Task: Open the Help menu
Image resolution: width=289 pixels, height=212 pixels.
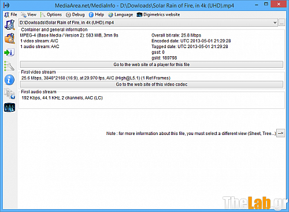Action: [x=97, y=14]
